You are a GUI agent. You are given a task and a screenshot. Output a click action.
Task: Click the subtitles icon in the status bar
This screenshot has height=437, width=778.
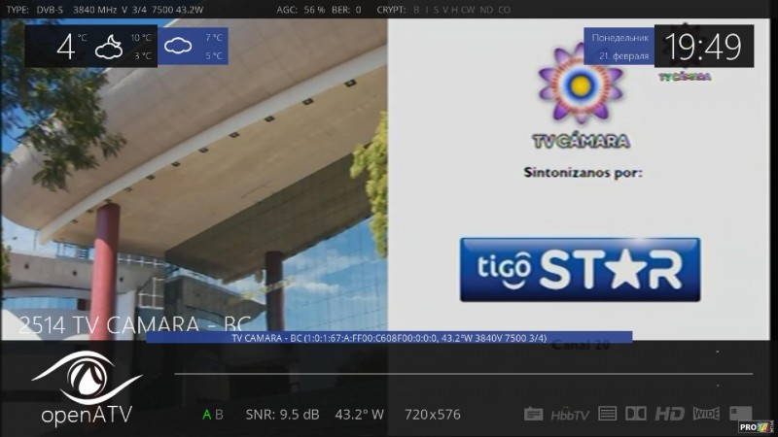[533, 414]
